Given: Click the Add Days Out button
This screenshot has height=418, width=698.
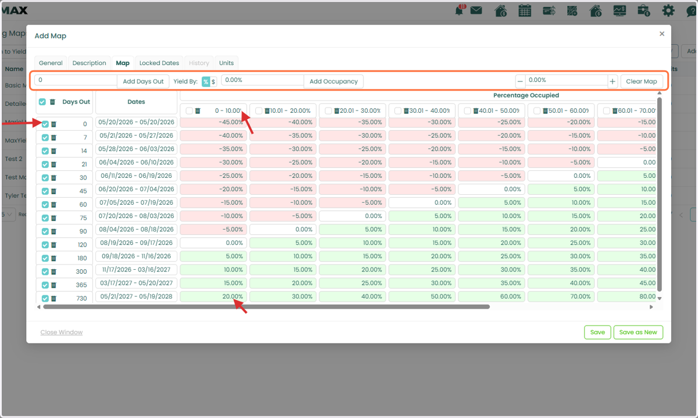Looking at the screenshot, I should (143, 81).
